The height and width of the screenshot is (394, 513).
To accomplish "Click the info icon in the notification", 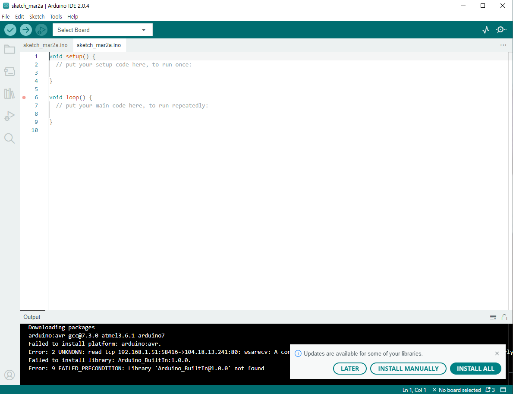I will coord(298,353).
